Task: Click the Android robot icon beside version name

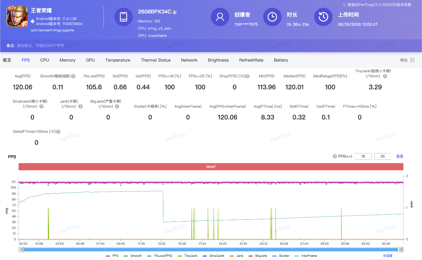Action: tap(33, 21)
